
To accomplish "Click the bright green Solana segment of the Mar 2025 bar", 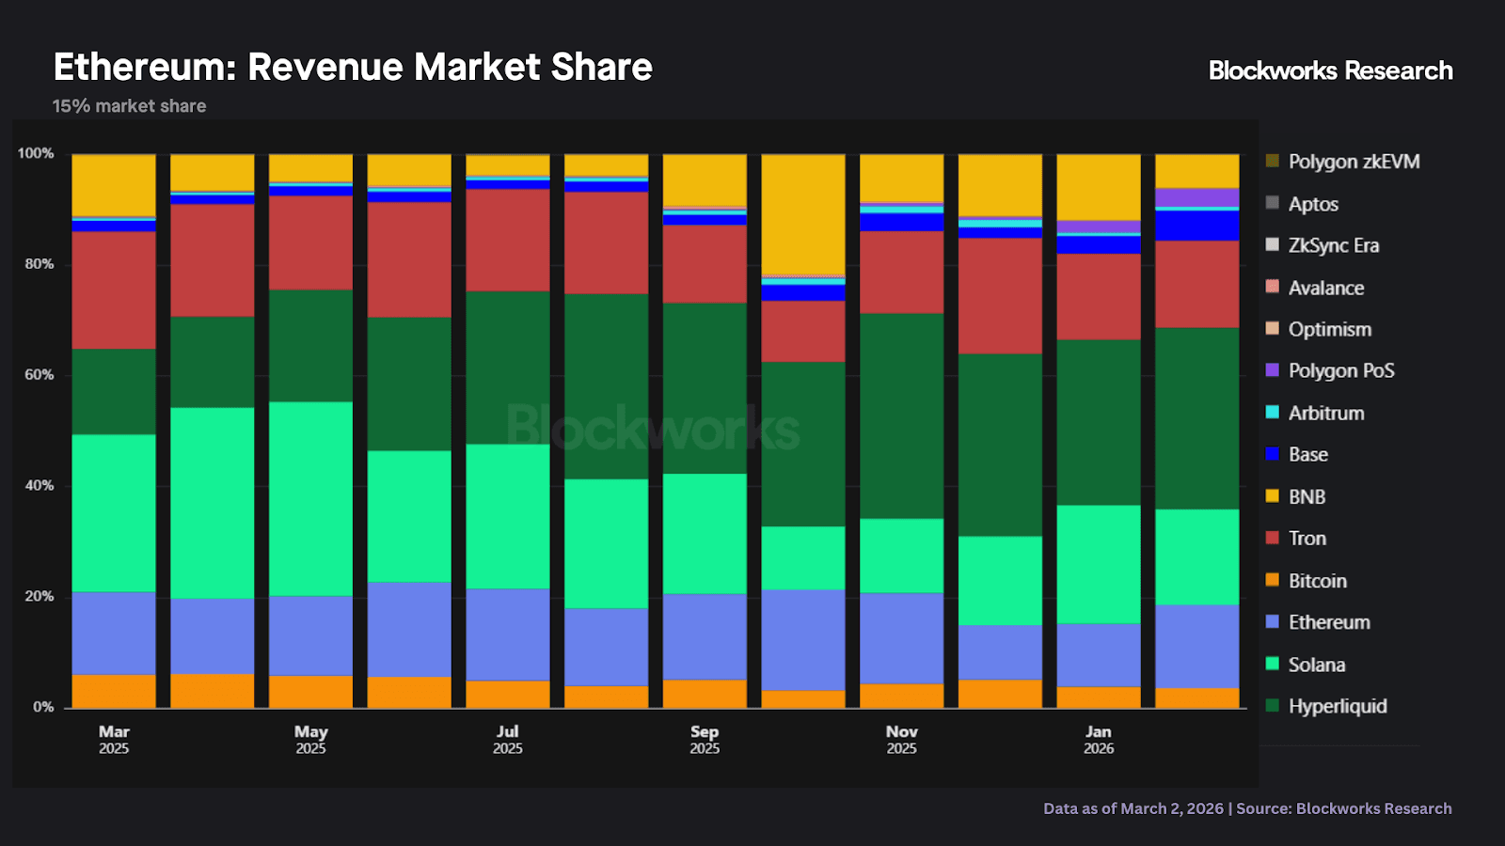I will [x=114, y=513].
